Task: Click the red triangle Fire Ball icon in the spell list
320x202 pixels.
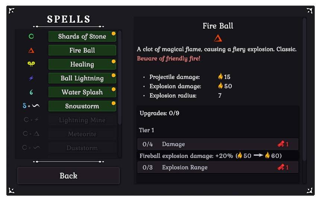Action: [x=31, y=50]
